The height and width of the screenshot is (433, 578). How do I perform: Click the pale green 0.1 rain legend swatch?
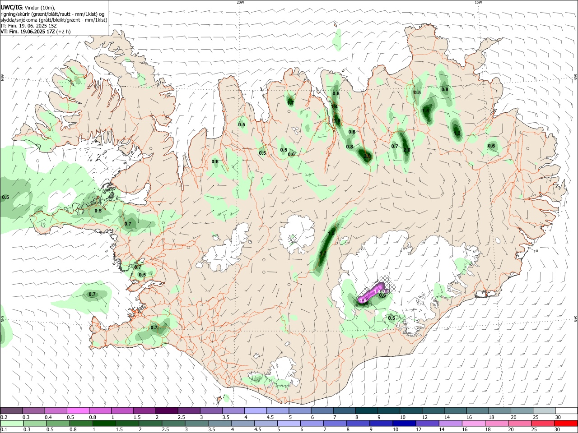[12, 423]
